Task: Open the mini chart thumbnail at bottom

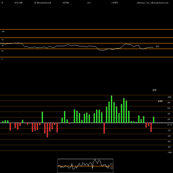Action: (85, 166)
